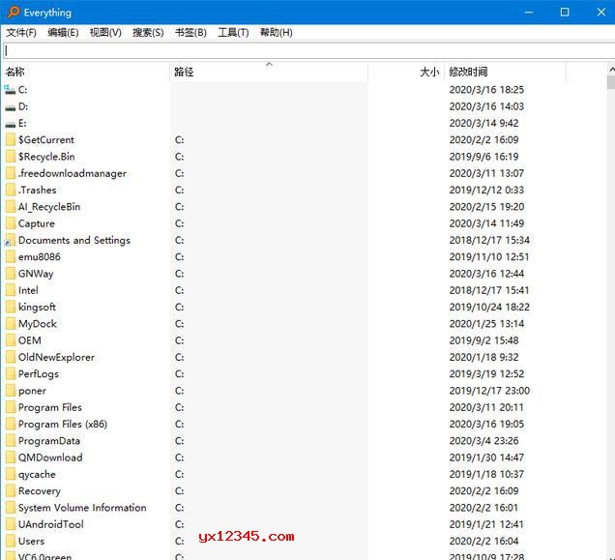Click the AI_RecycleBin folder icon
615x560 pixels.
(11, 207)
